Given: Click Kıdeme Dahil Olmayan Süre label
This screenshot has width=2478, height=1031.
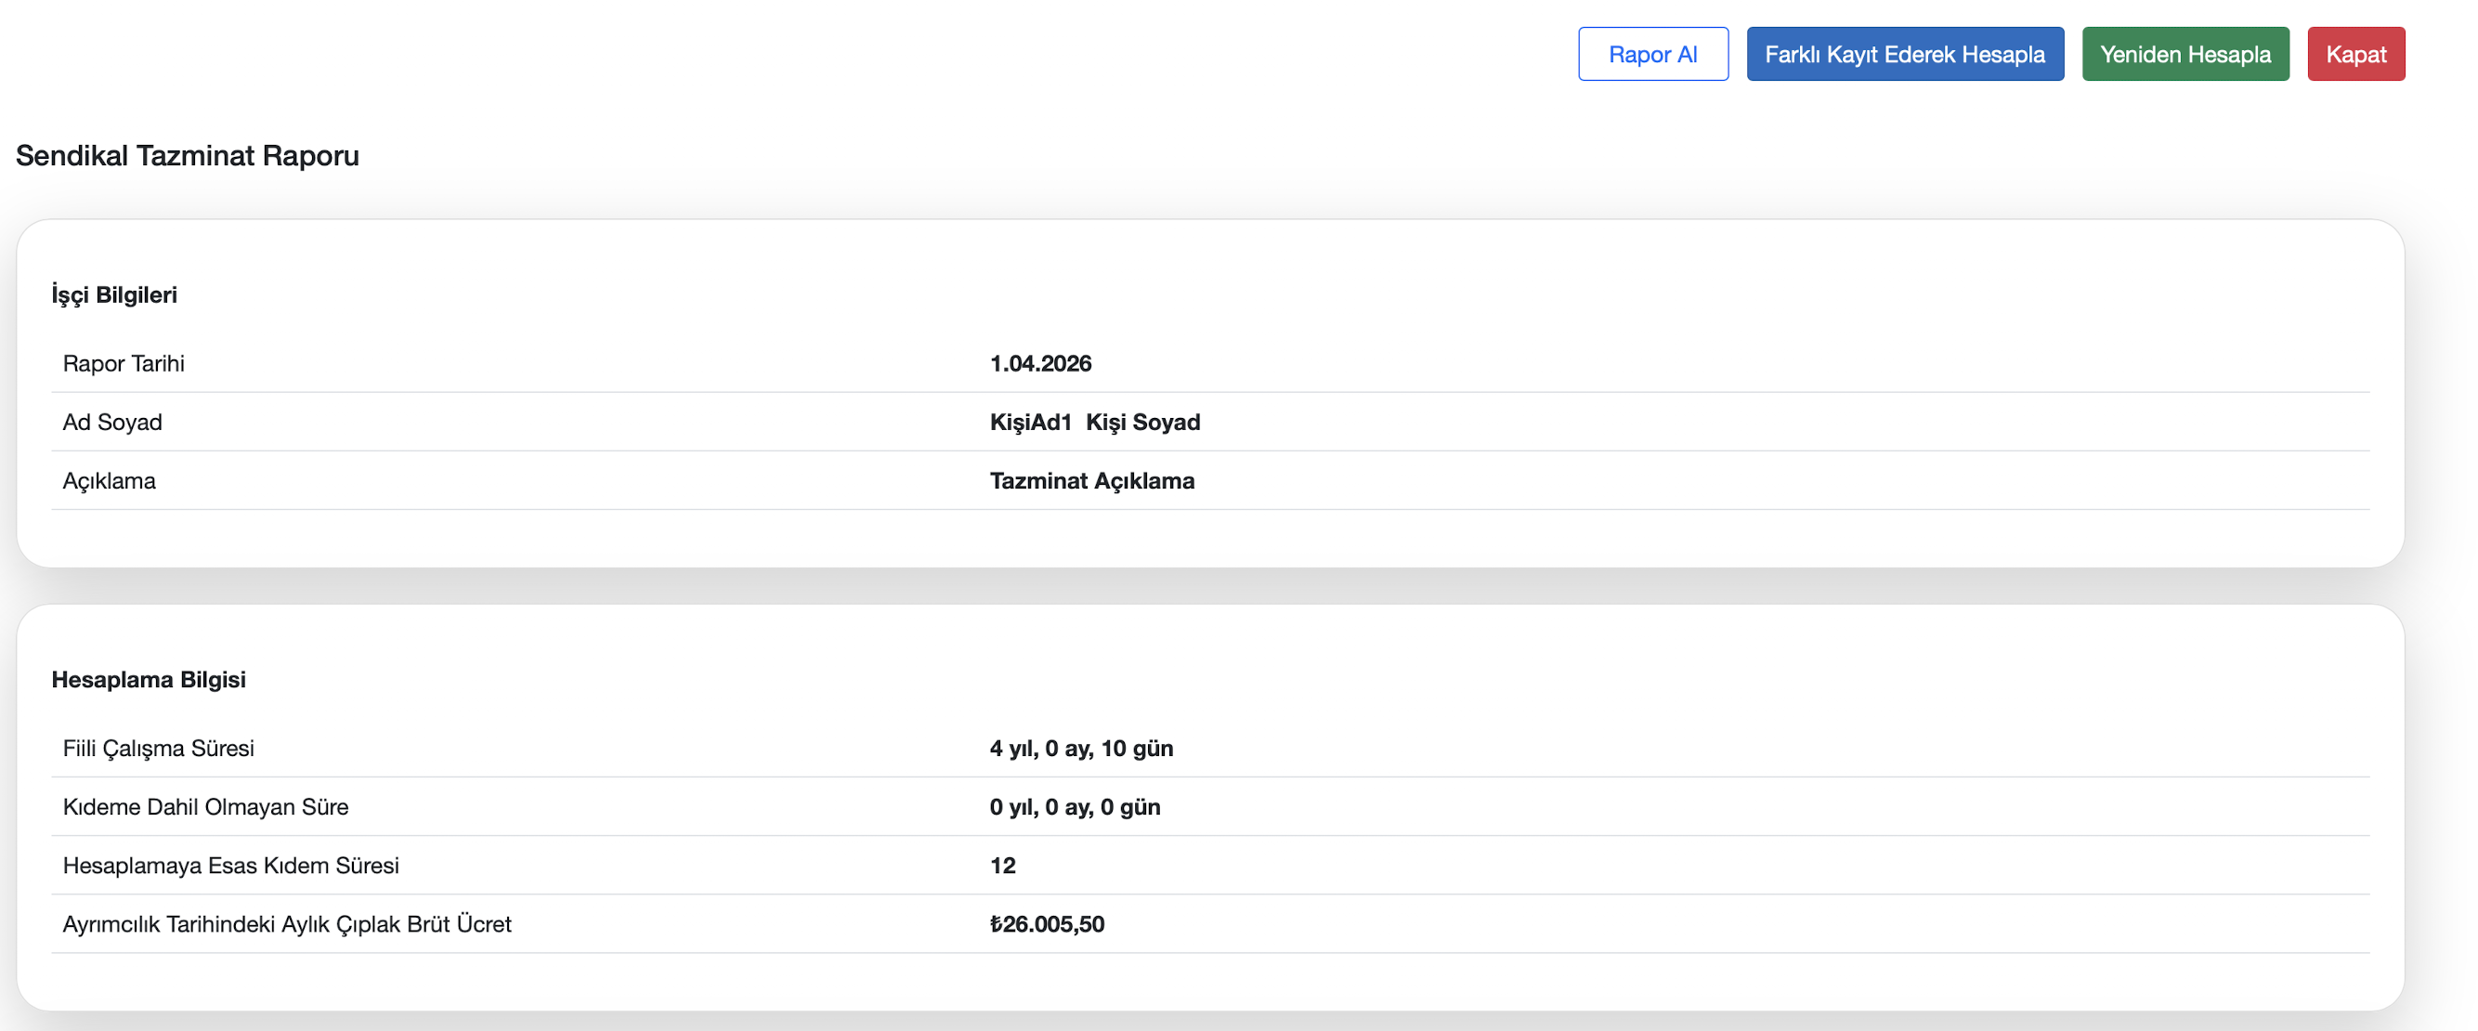Looking at the screenshot, I should 205,807.
